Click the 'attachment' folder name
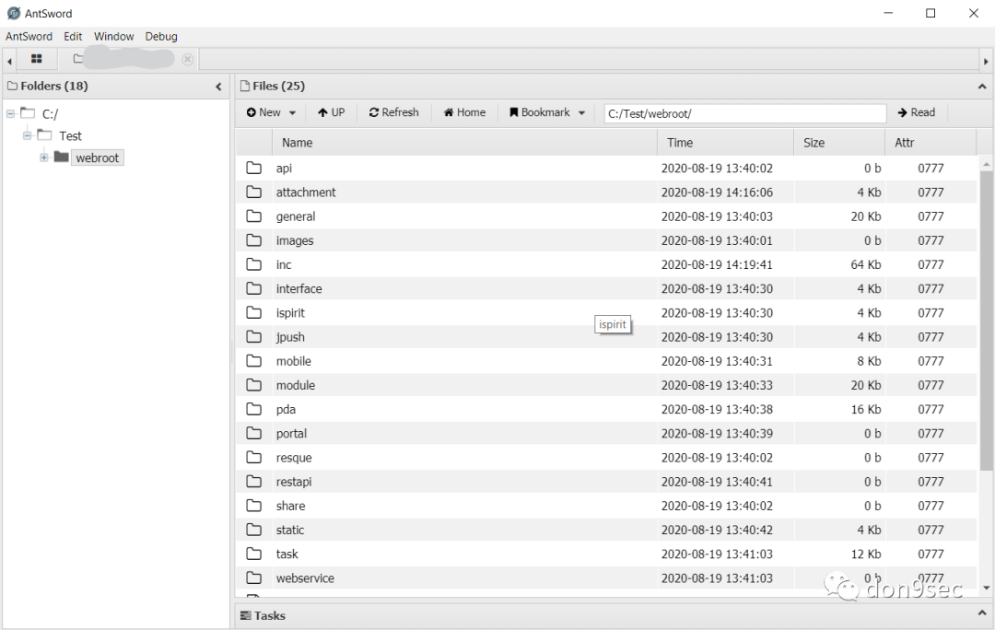995x630 pixels. click(306, 192)
